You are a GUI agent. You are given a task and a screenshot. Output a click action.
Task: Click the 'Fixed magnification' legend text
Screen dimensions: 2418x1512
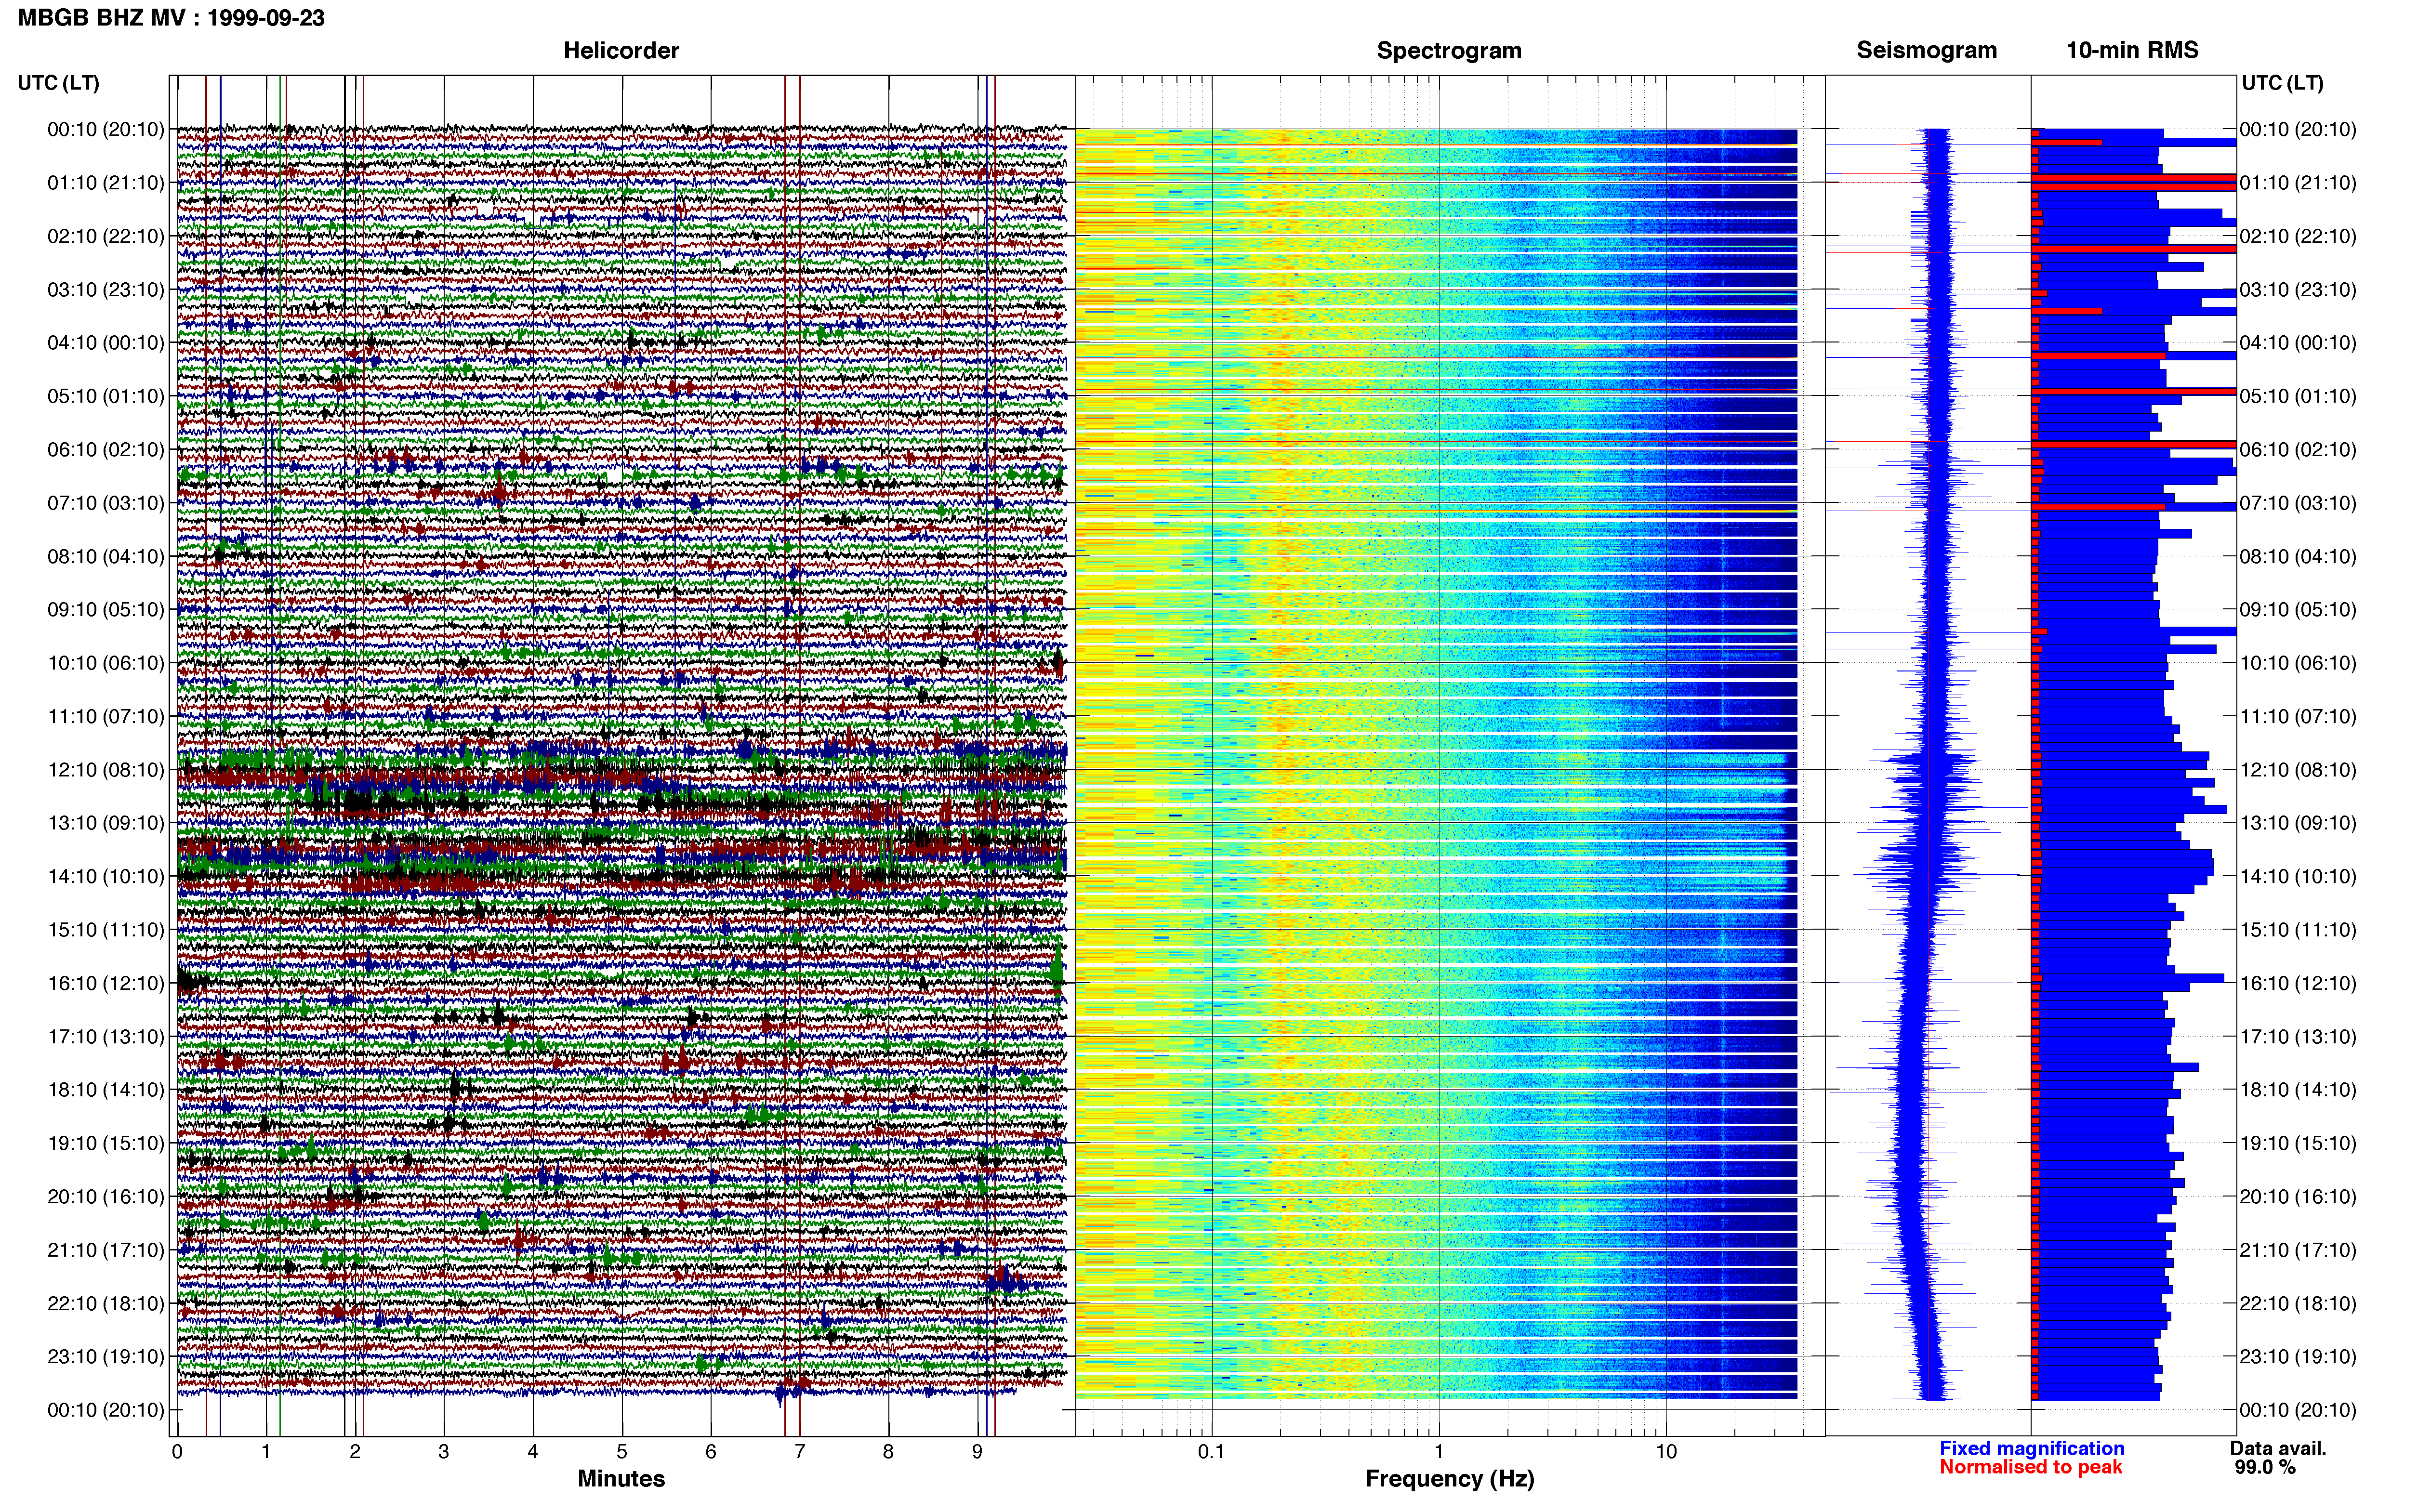pyautogui.click(x=2032, y=1448)
